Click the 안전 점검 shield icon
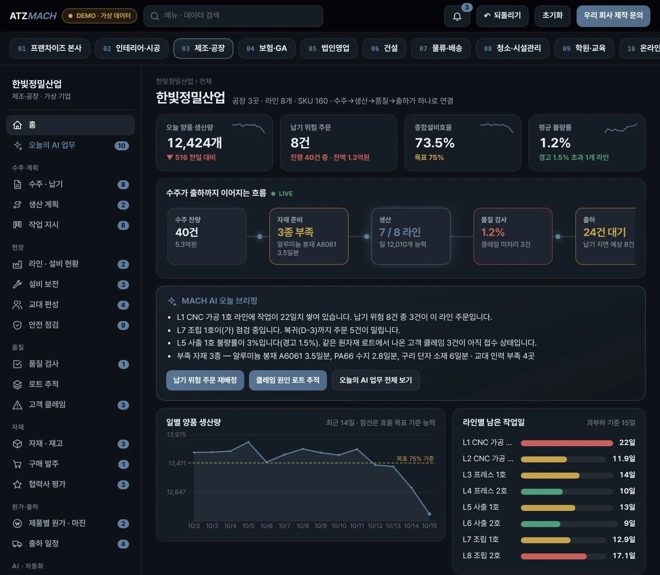 click(17, 325)
